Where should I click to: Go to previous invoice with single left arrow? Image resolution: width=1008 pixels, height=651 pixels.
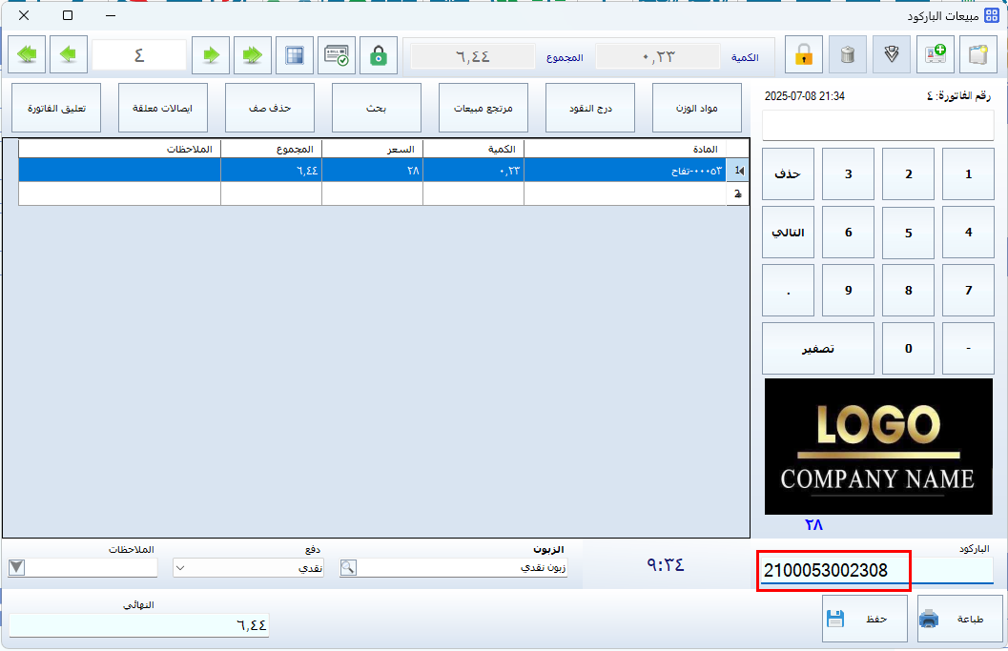(68, 55)
